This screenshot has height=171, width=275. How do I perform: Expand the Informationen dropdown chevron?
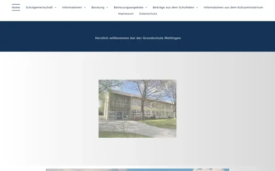click(x=85, y=7)
